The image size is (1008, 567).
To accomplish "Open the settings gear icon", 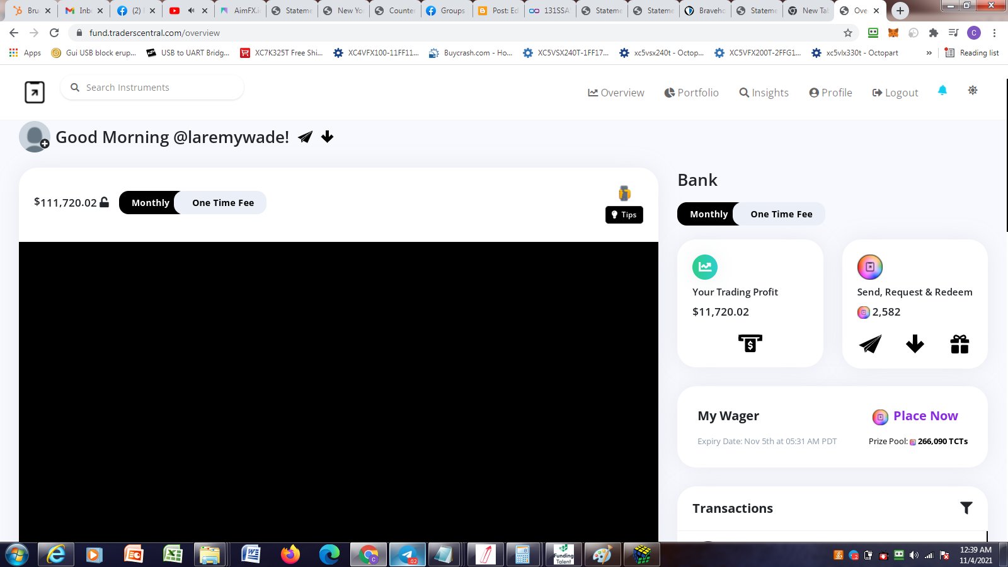I will (x=973, y=90).
